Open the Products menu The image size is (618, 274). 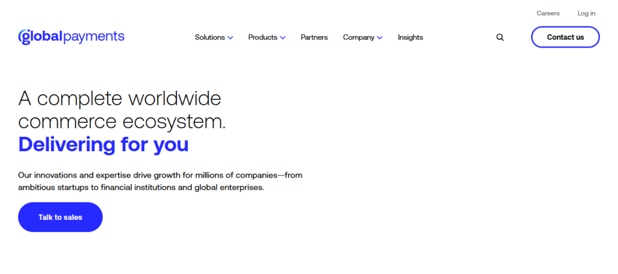point(267,37)
